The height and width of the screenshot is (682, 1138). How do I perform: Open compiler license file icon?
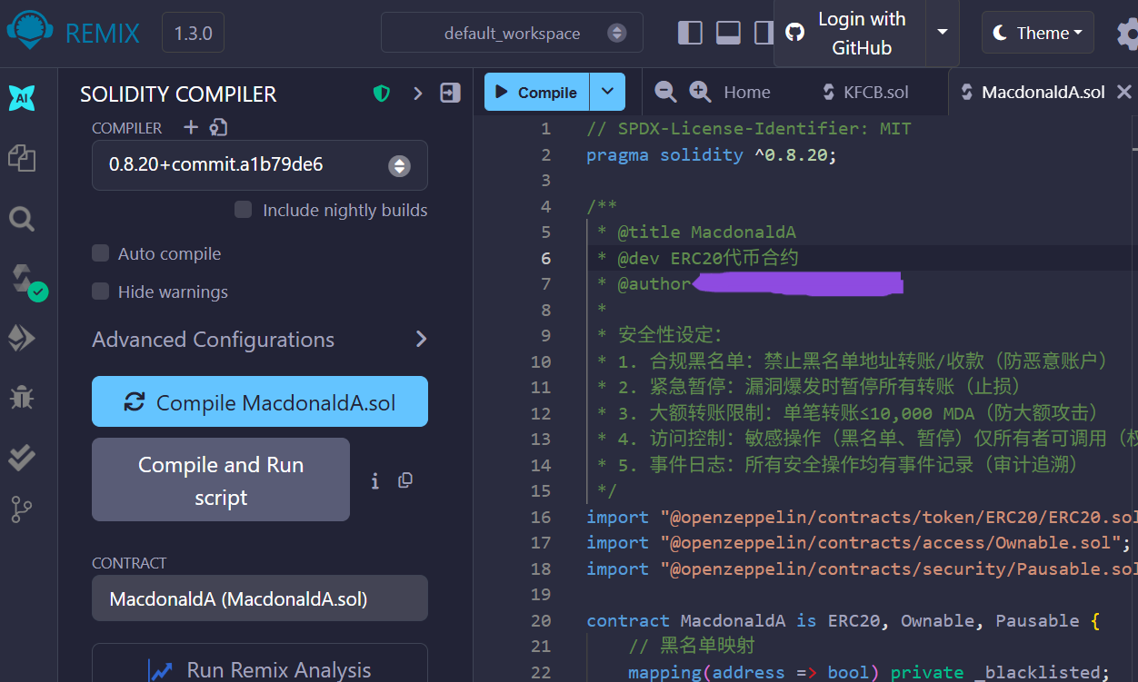pyautogui.click(x=218, y=127)
